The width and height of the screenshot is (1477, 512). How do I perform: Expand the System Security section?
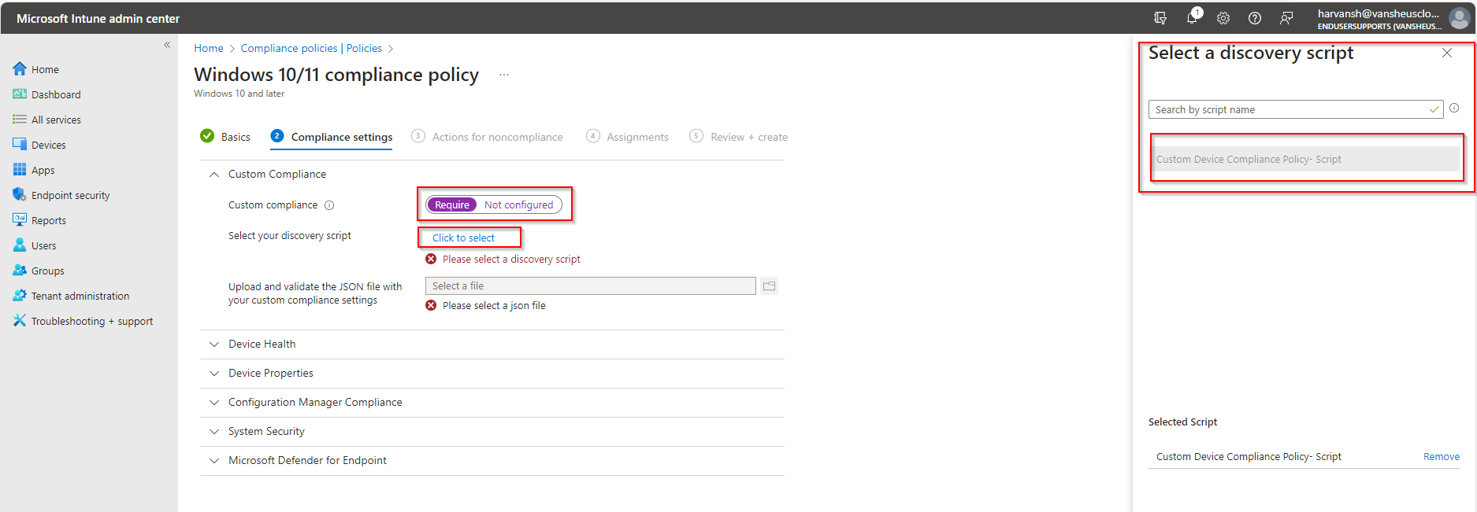click(214, 432)
